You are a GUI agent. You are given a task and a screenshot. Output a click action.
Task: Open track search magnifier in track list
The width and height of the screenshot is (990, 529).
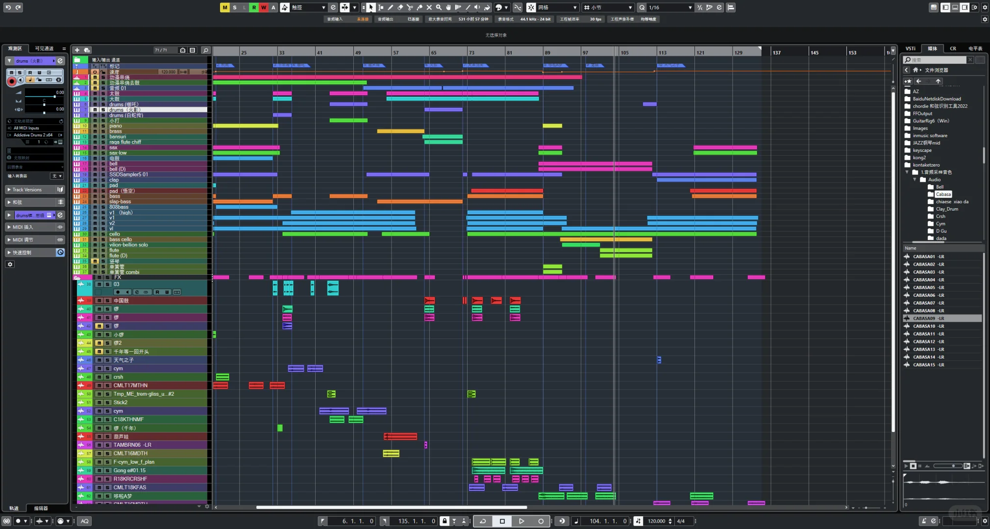(x=206, y=50)
